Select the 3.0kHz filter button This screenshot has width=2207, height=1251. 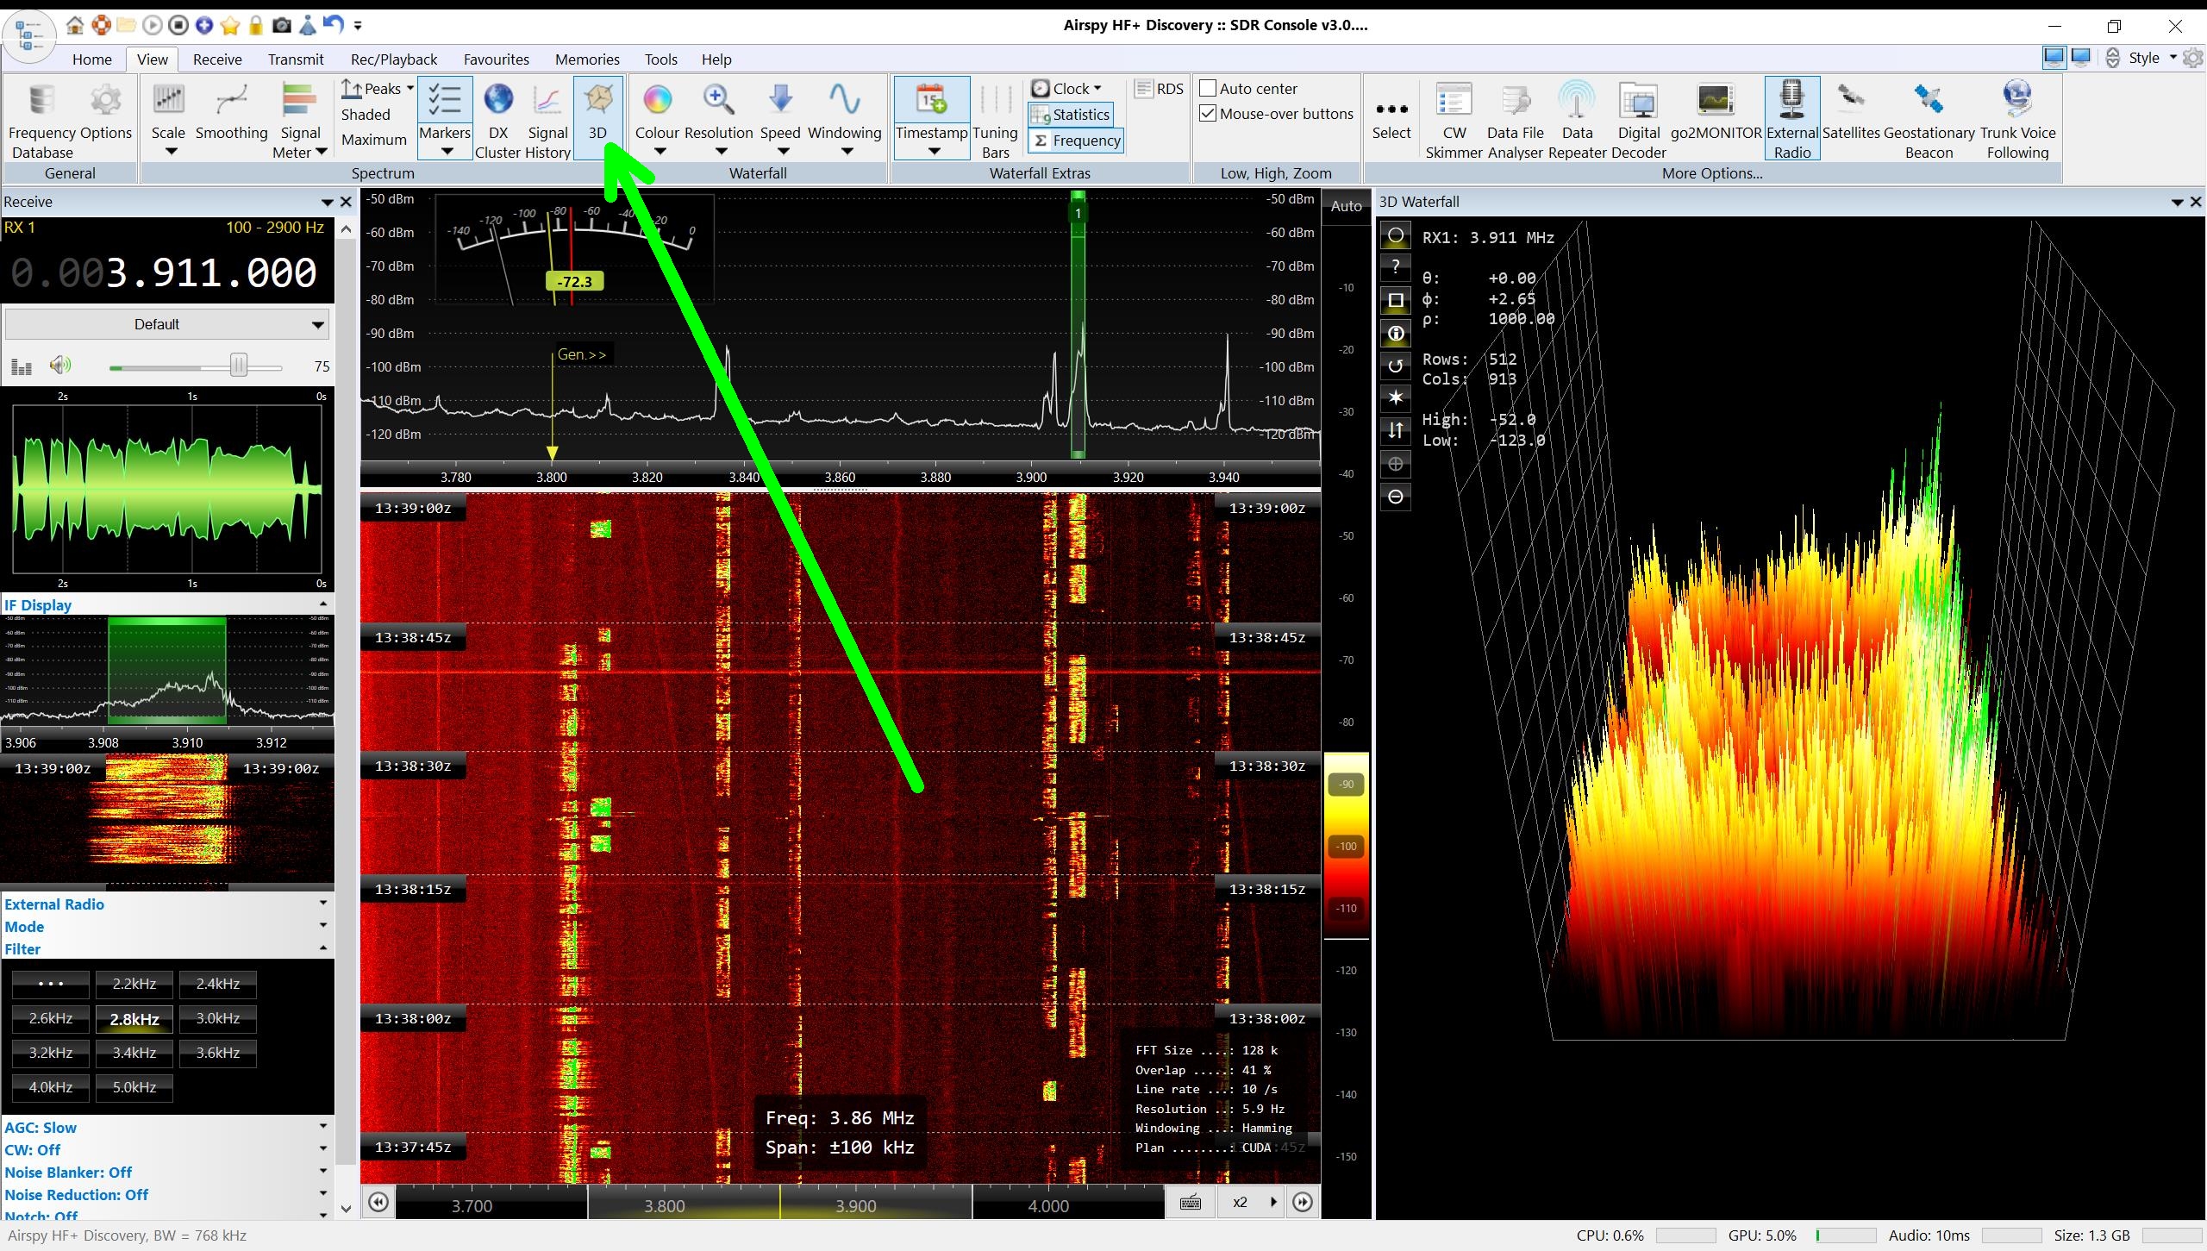[x=217, y=1018]
